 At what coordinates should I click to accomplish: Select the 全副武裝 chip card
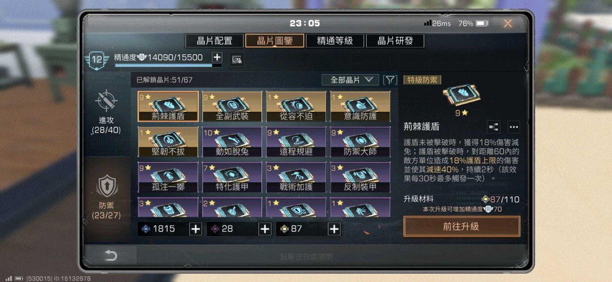[x=232, y=106]
